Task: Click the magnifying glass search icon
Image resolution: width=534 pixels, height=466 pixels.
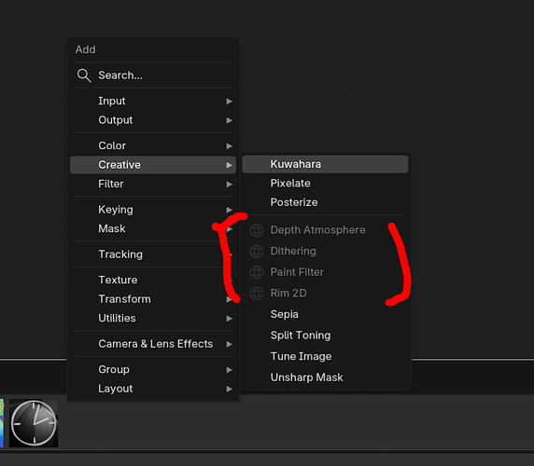Action: [84, 75]
